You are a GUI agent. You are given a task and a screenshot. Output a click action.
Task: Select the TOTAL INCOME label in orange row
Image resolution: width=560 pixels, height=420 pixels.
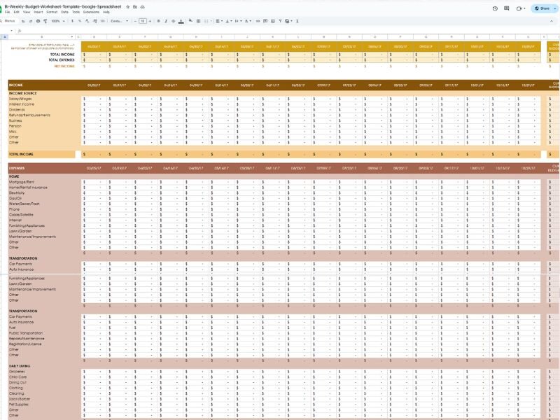21,154
